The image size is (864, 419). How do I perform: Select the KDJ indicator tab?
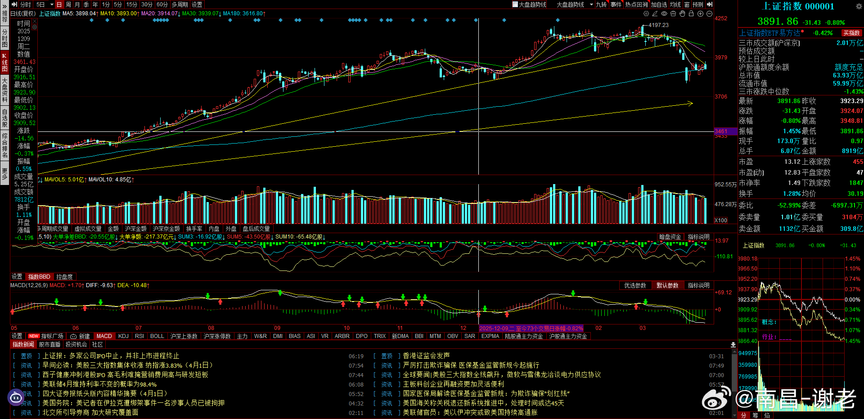[123, 336]
